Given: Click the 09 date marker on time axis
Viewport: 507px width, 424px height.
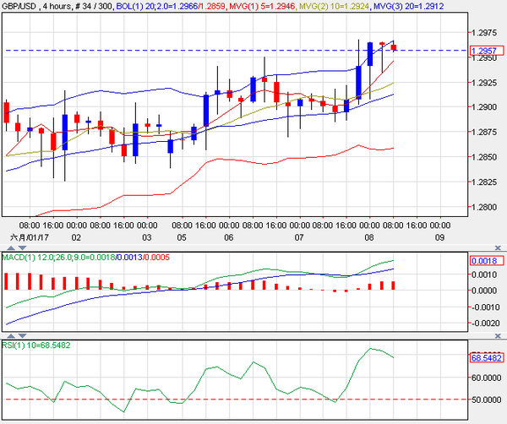Looking at the screenshot, I should click(439, 237).
